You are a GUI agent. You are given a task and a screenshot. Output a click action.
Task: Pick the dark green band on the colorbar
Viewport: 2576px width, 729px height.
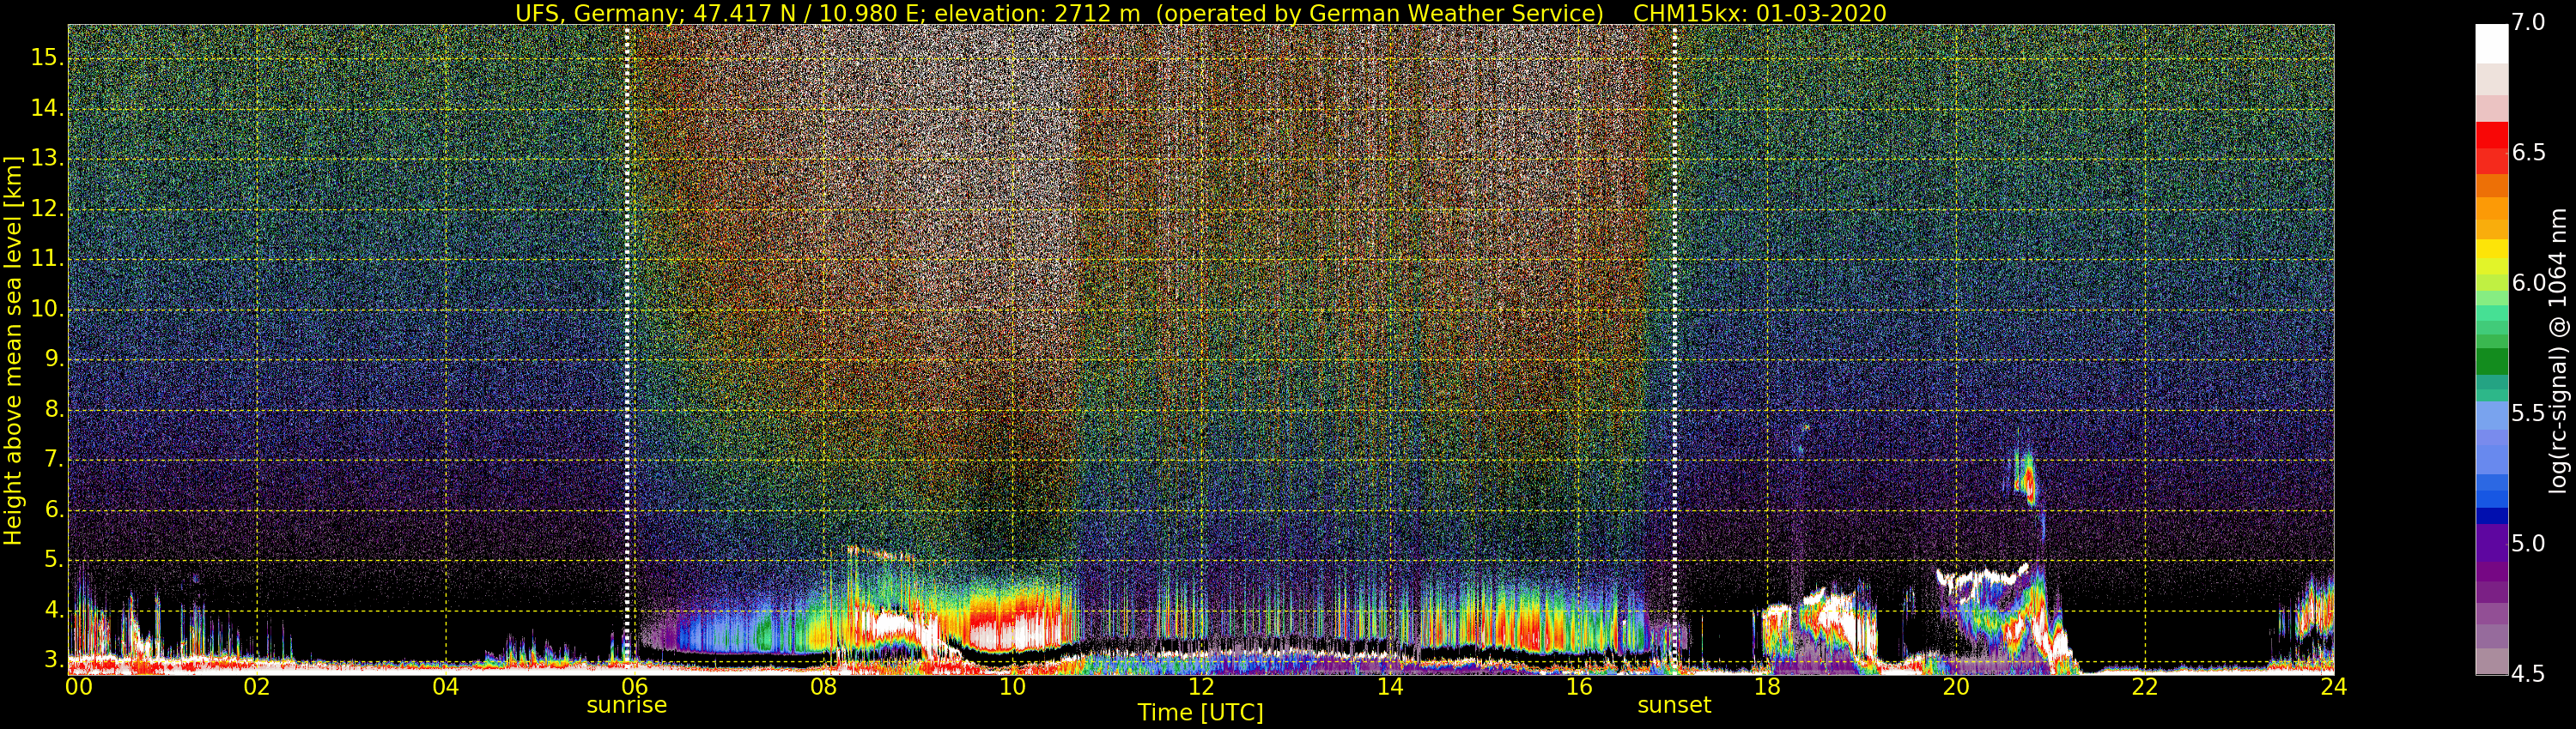(2492, 360)
